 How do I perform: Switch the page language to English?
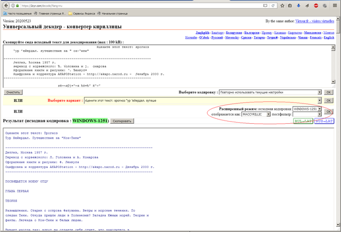tap(329, 37)
